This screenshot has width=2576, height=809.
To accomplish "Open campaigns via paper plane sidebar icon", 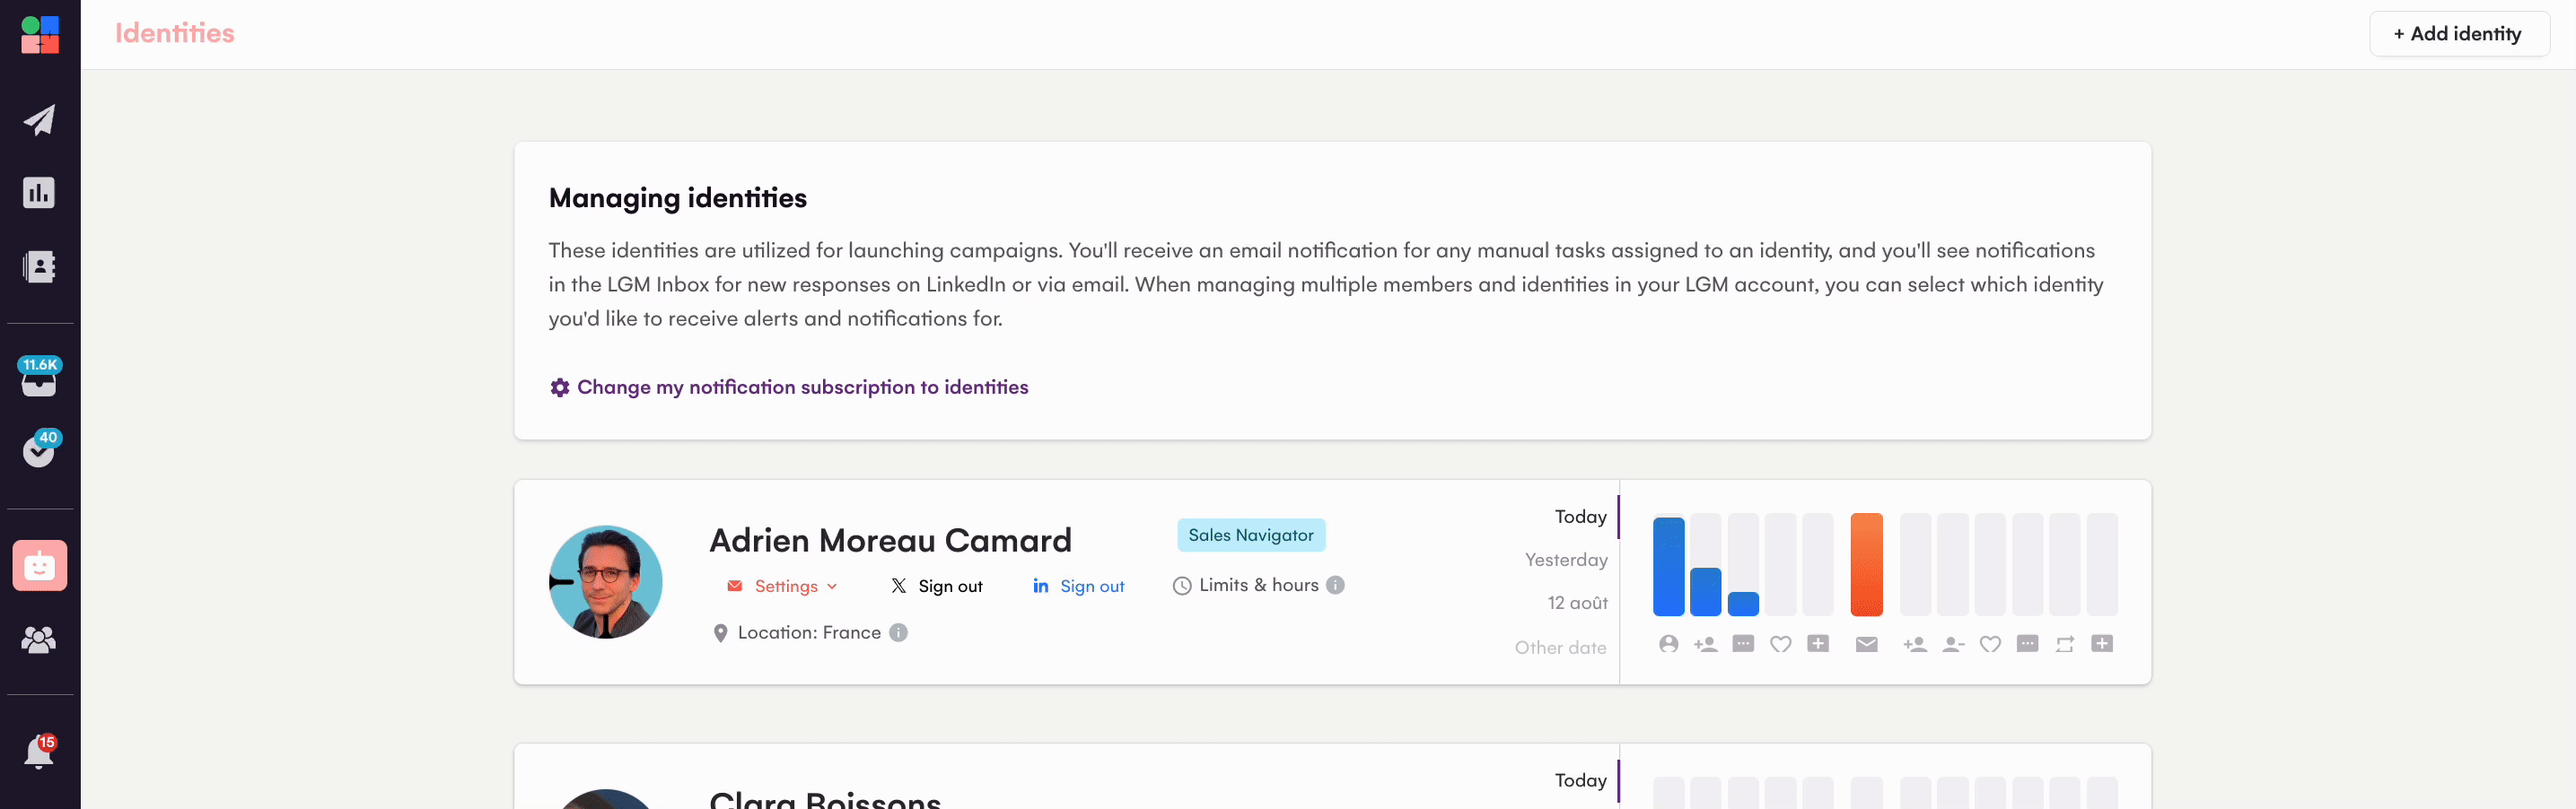I will pos(39,120).
